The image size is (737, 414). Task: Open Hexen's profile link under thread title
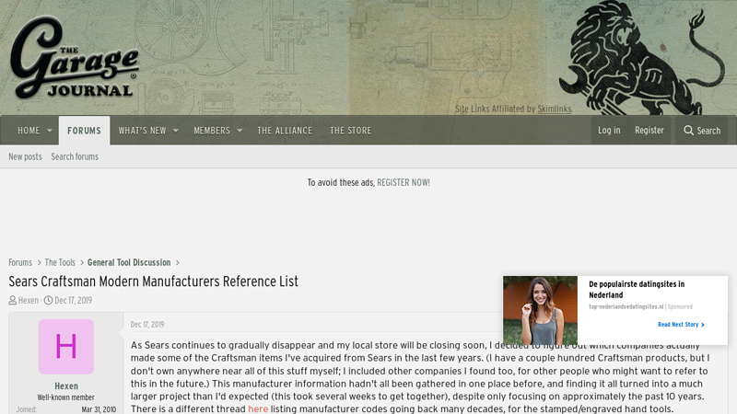29,301
